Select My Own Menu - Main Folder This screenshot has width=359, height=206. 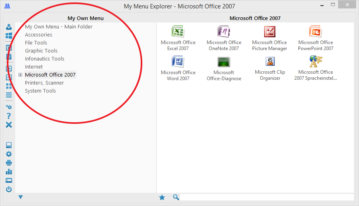coord(59,27)
